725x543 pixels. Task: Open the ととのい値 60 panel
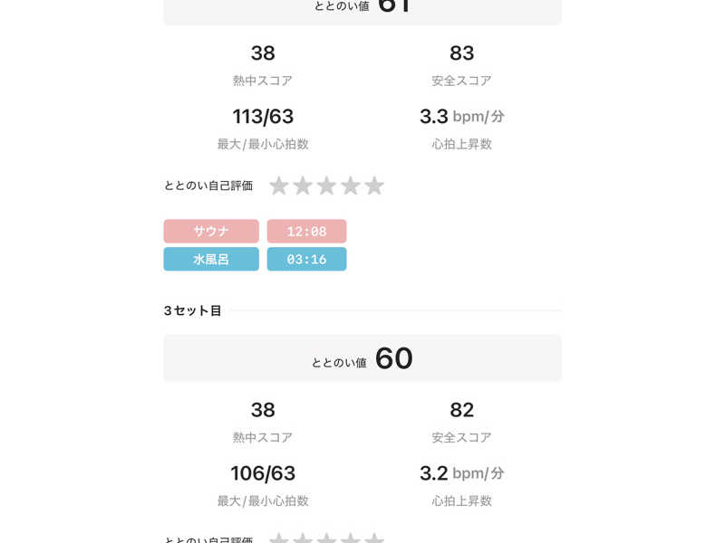362,358
